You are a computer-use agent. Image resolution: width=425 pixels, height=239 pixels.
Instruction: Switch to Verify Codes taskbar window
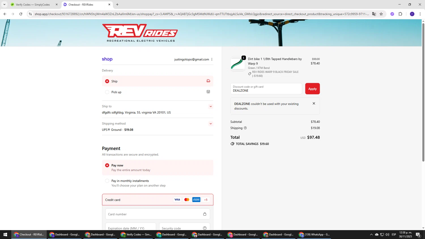tap(136, 234)
